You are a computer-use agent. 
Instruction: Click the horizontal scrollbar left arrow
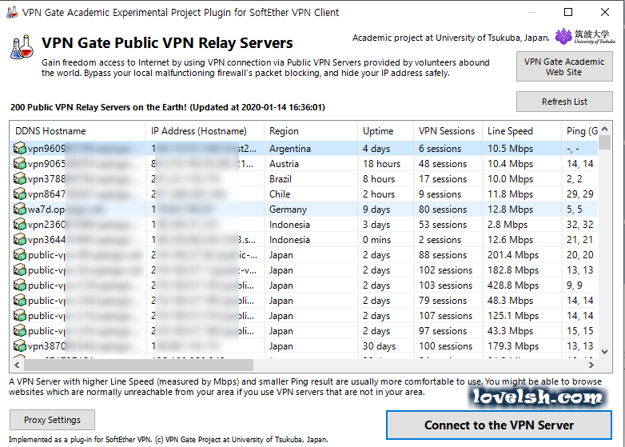(x=17, y=365)
